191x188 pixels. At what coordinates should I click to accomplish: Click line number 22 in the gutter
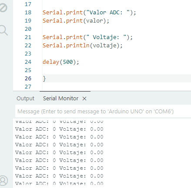click(28, 46)
